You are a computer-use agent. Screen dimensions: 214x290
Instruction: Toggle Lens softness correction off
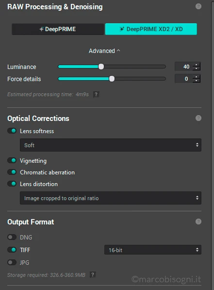[x=12, y=131]
